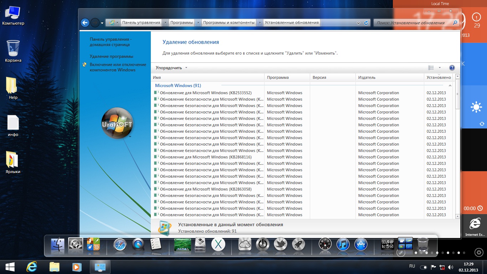Expand the arrow after 'Программы' breadcrumb
The width and height of the screenshot is (487, 274).
pyautogui.click(x=198, y=22)
